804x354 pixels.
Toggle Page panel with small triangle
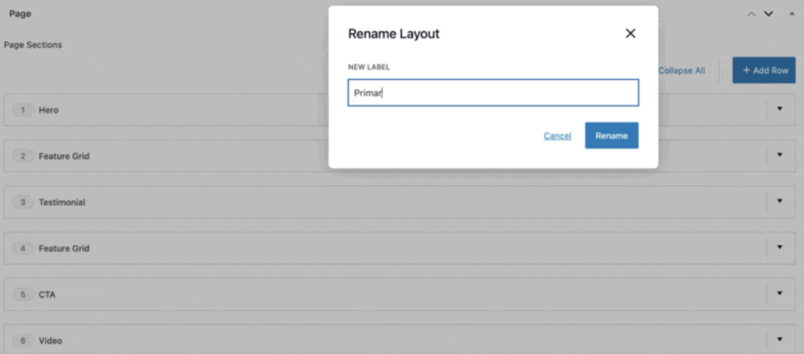tap(792, 14)
